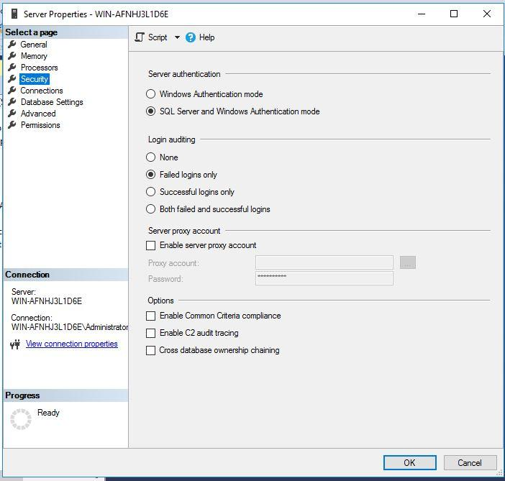This screenshot has width=505, height=481.
Task: Click wrench icon beside Permissions page
Action: (12, 125)
